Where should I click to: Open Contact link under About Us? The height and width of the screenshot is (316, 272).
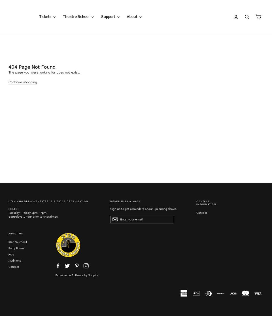click(14, 267)
